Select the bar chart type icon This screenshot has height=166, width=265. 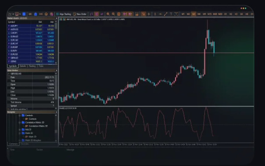(91, 14)
